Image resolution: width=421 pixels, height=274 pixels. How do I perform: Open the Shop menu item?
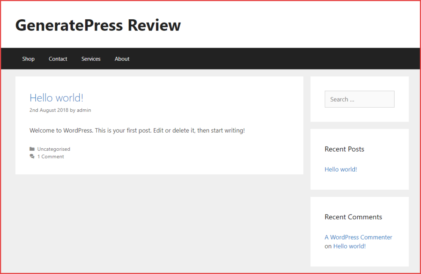pyautogui.click(x=28, y=59)
